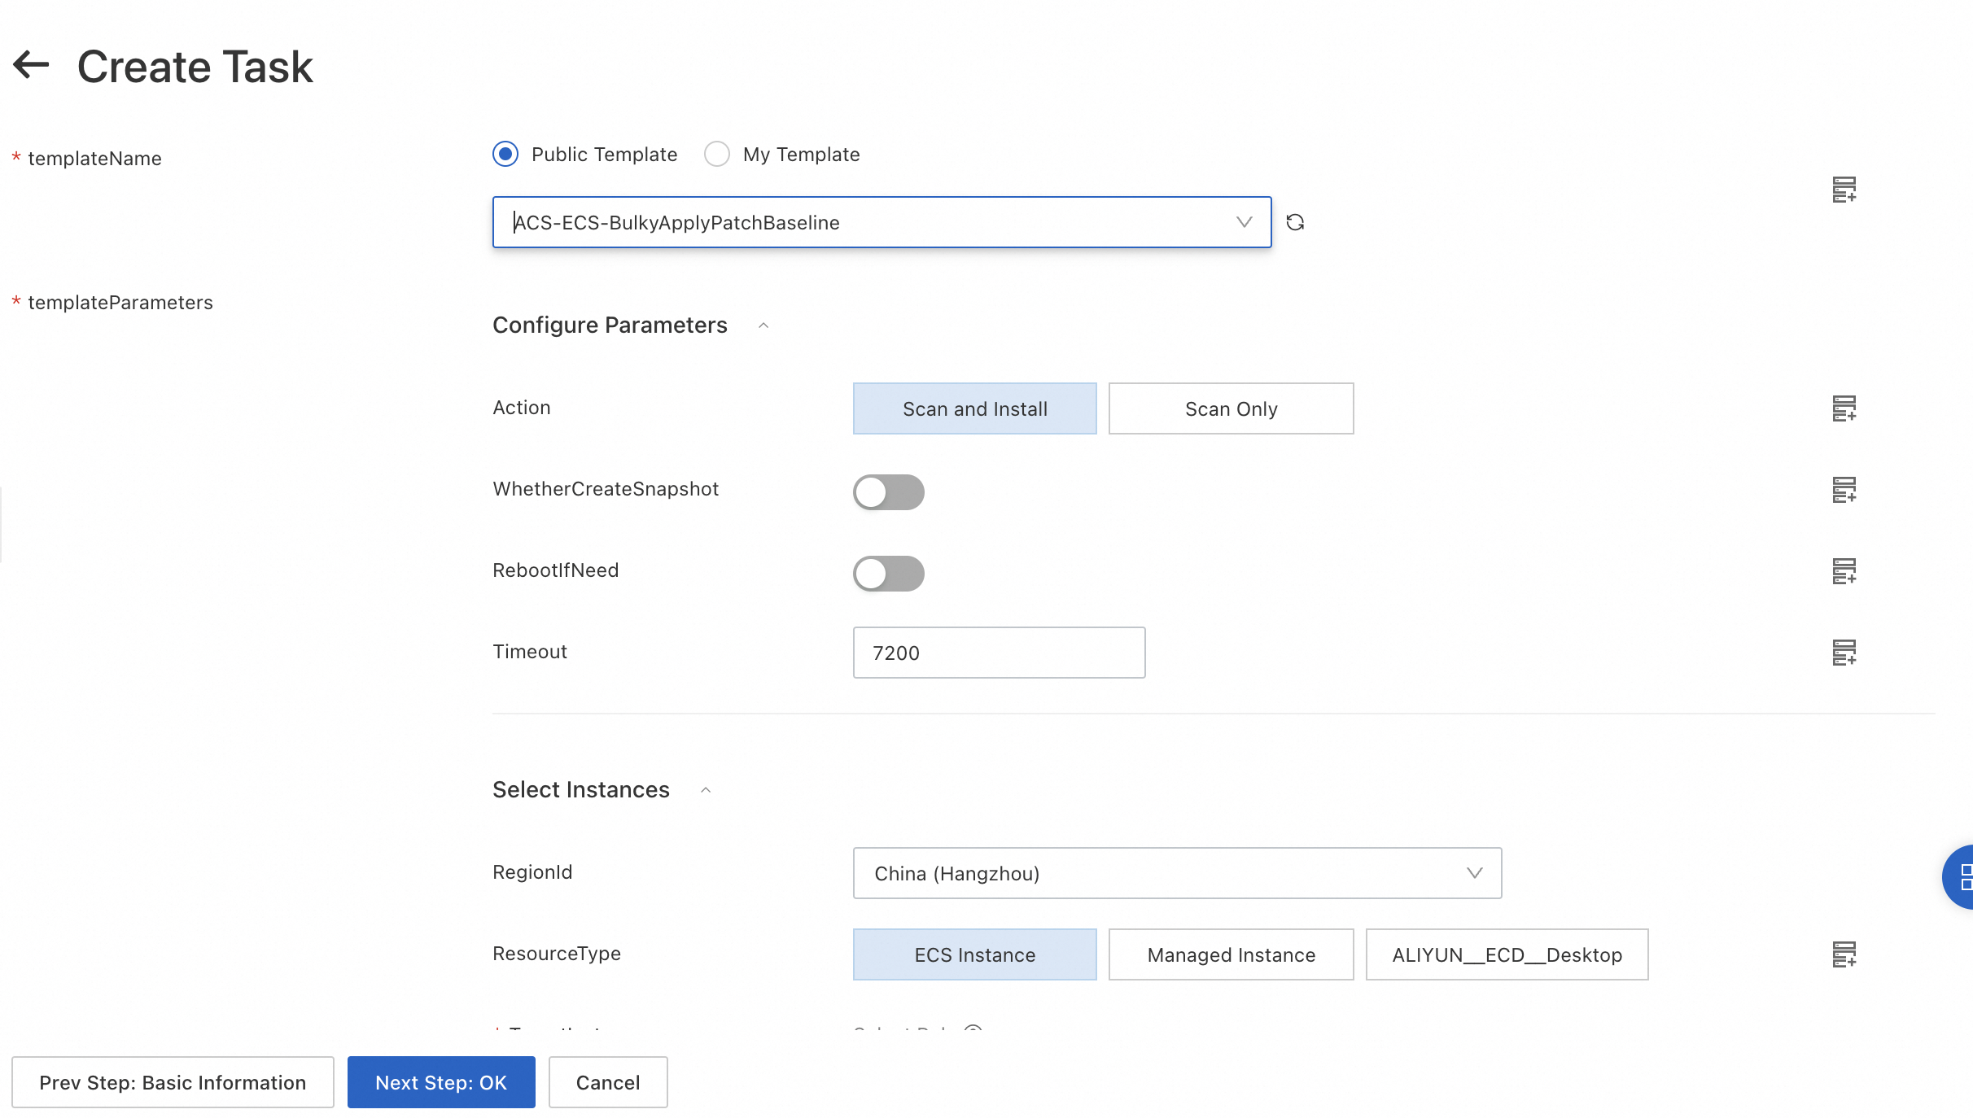The height and width of the screenshot is (1118, 1973).
Task: Click refresh icon next to template dropdown
Action: tap(1295, 222)
